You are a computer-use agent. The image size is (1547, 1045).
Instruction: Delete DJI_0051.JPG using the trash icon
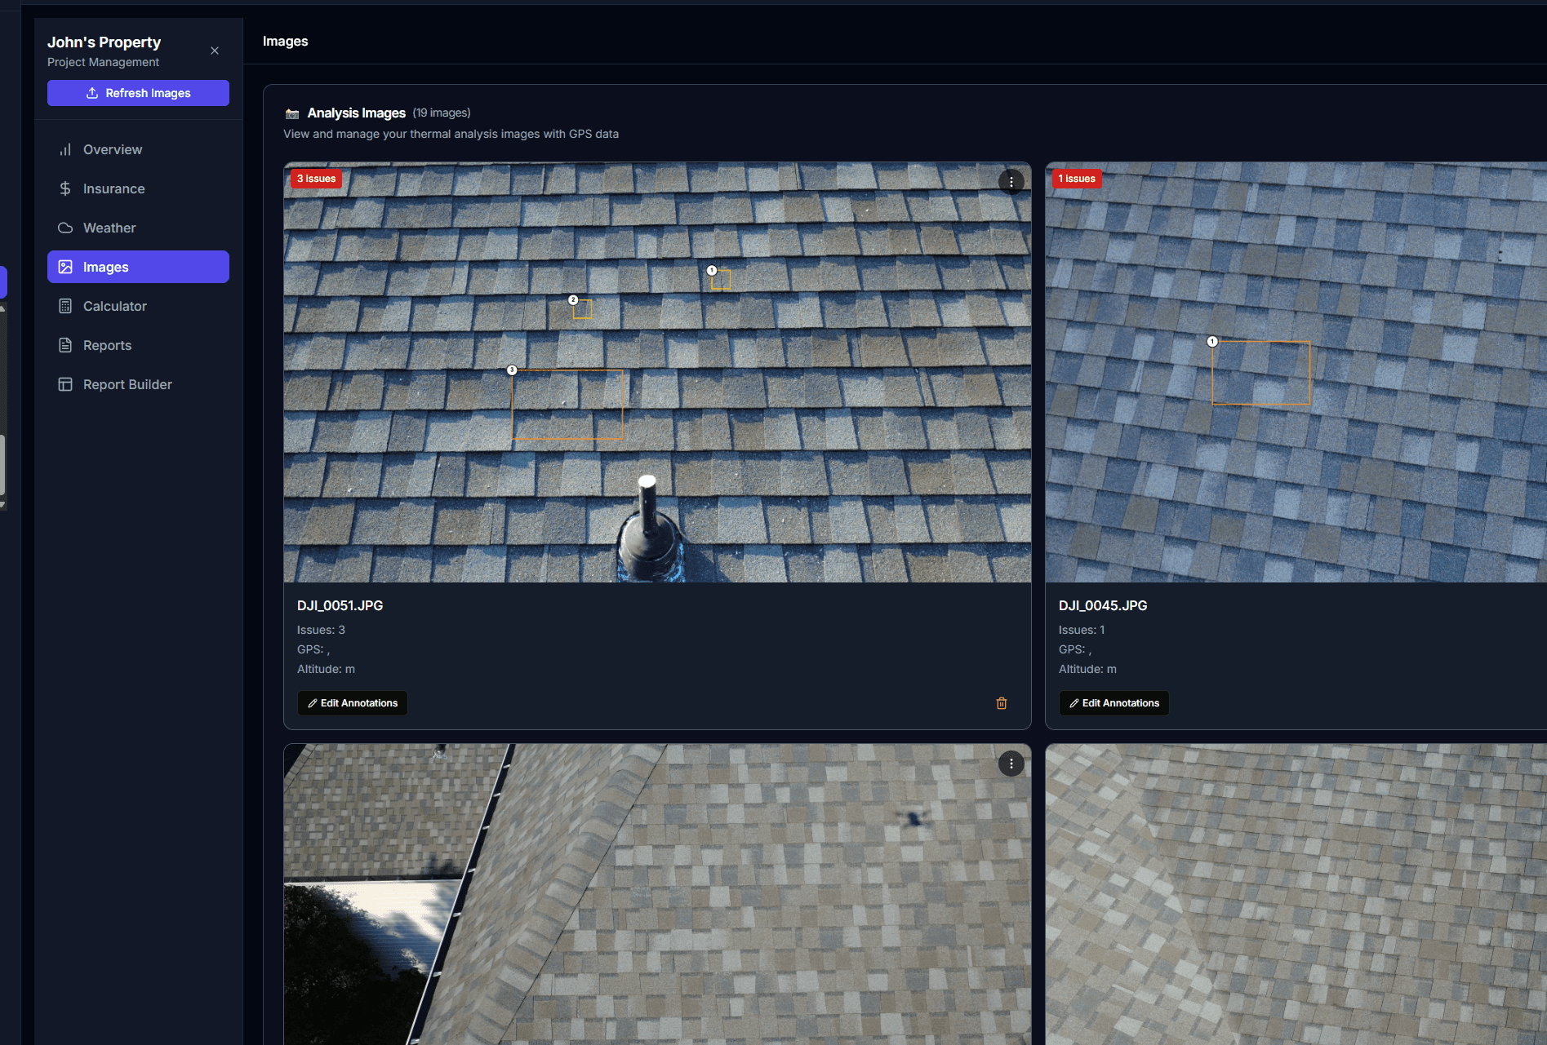(x=1002, y=703)
